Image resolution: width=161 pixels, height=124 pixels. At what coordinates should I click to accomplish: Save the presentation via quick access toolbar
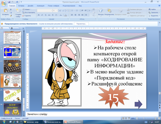point(9,2)
